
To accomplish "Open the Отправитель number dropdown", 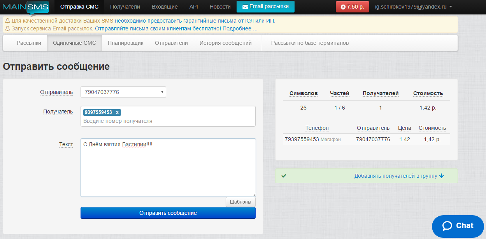I will pos(123,92).
